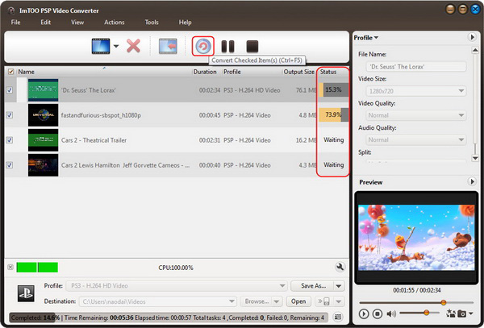Open snapshot options dropdown arrow

[x=471, y=313]
